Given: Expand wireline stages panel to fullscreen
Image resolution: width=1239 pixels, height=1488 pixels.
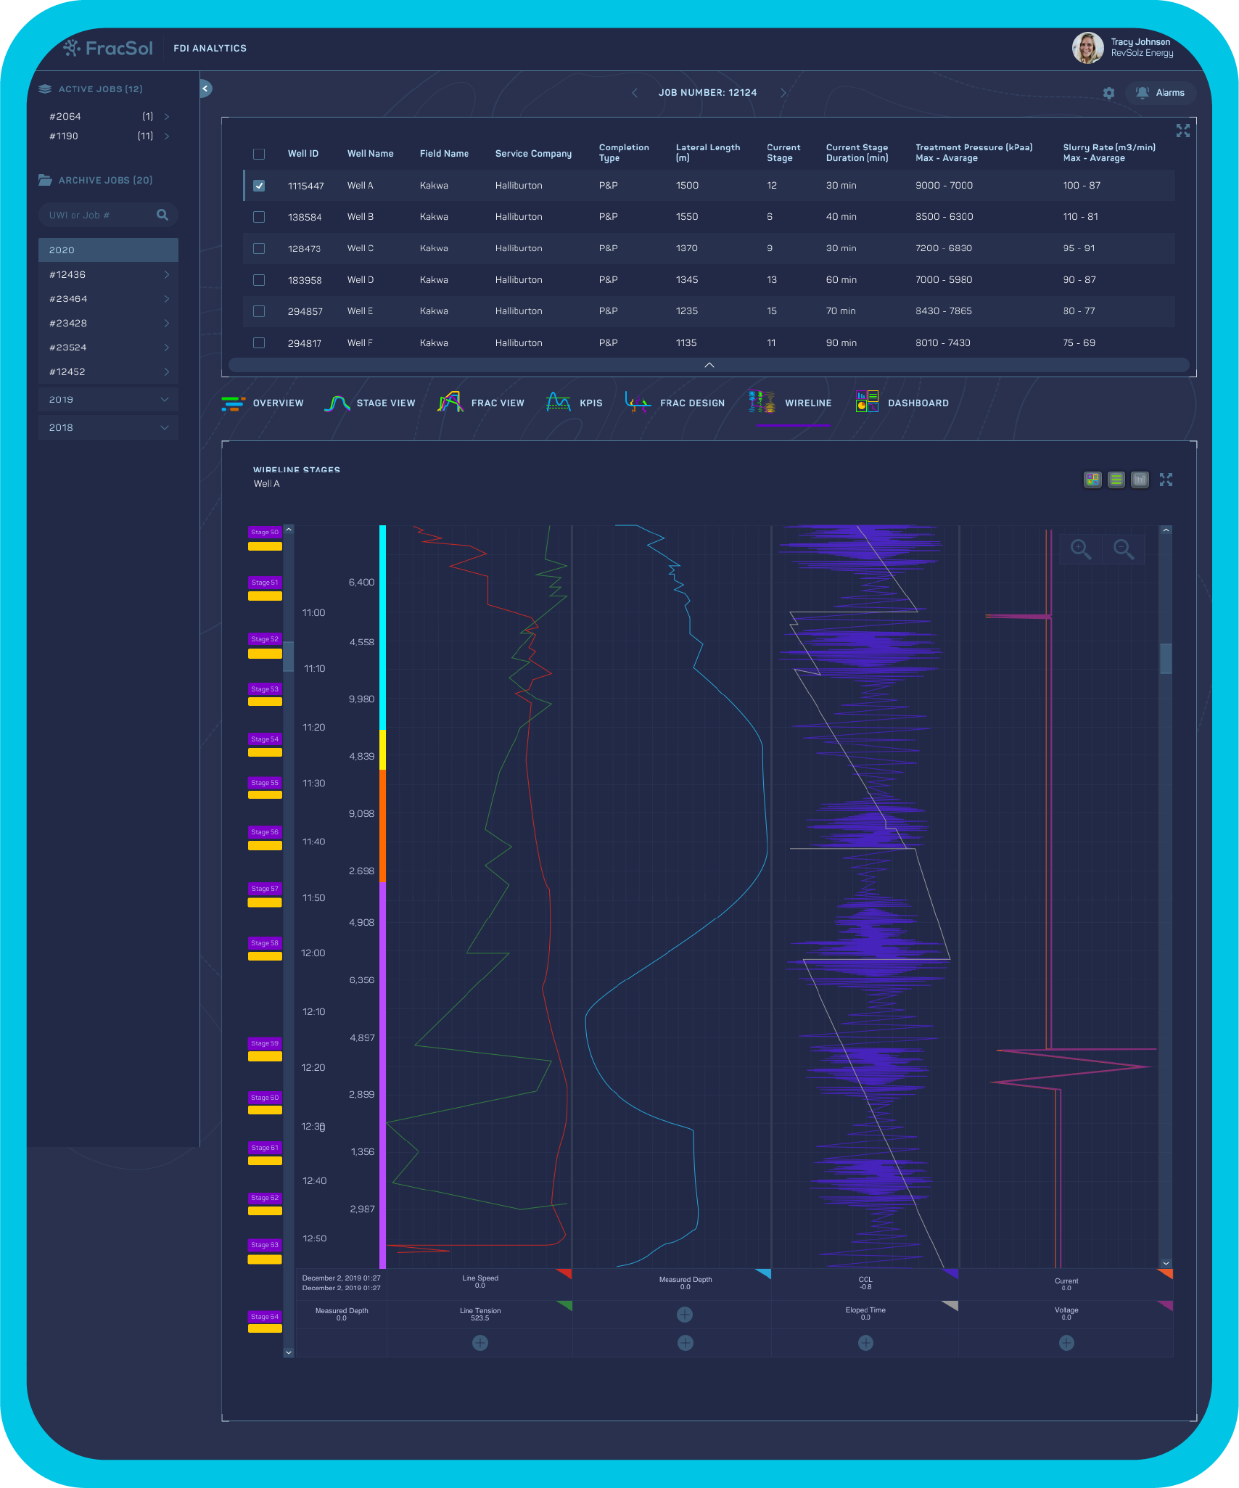Looking at the screenshot, I should [x=1166, y=480].
